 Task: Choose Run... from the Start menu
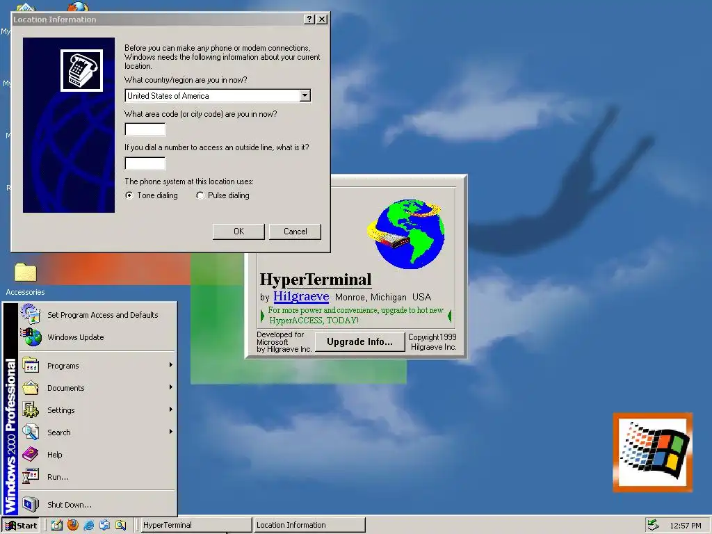click(x=97, y=477)
